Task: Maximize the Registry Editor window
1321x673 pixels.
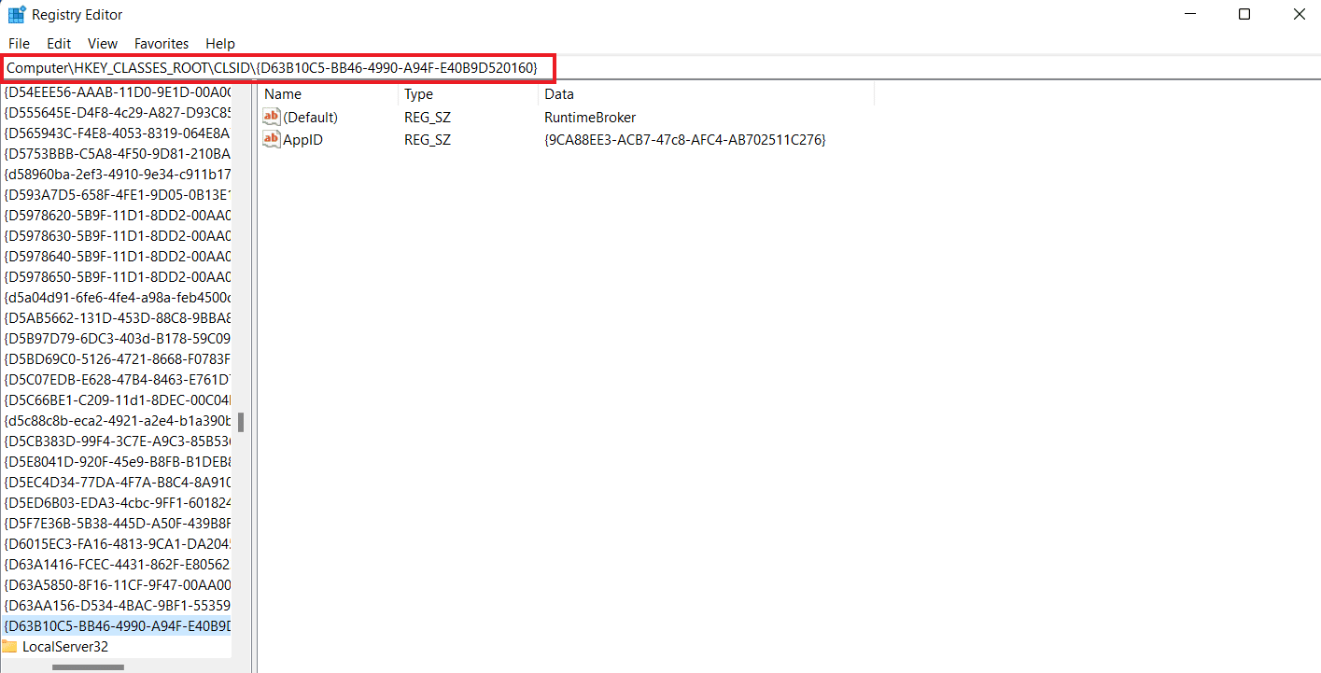Action: coord(1244,15)
